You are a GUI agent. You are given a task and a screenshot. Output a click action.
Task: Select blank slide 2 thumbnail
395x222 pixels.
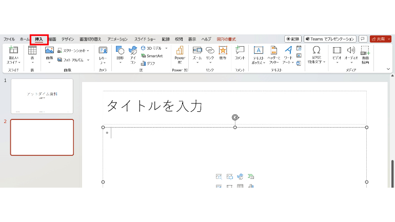[42, 137]
